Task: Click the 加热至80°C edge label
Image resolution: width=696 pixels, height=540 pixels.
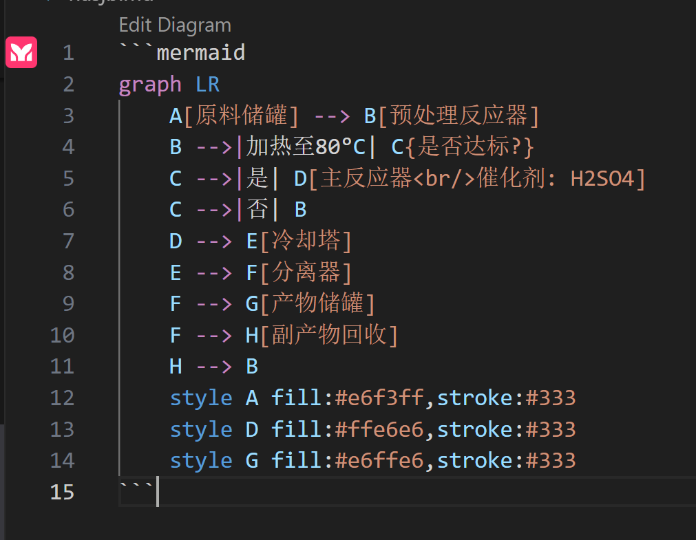Action: pyautogui.click(x=306, y=147)
